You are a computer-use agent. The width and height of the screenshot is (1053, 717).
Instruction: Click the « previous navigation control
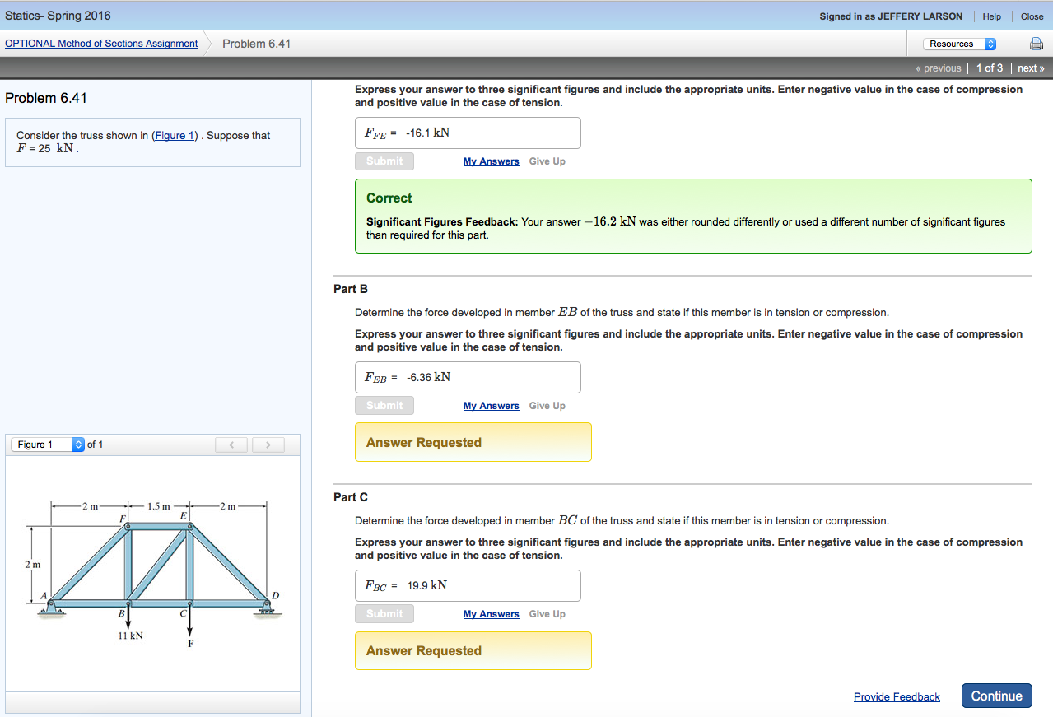pyautogui.click(x=938, y=68)
